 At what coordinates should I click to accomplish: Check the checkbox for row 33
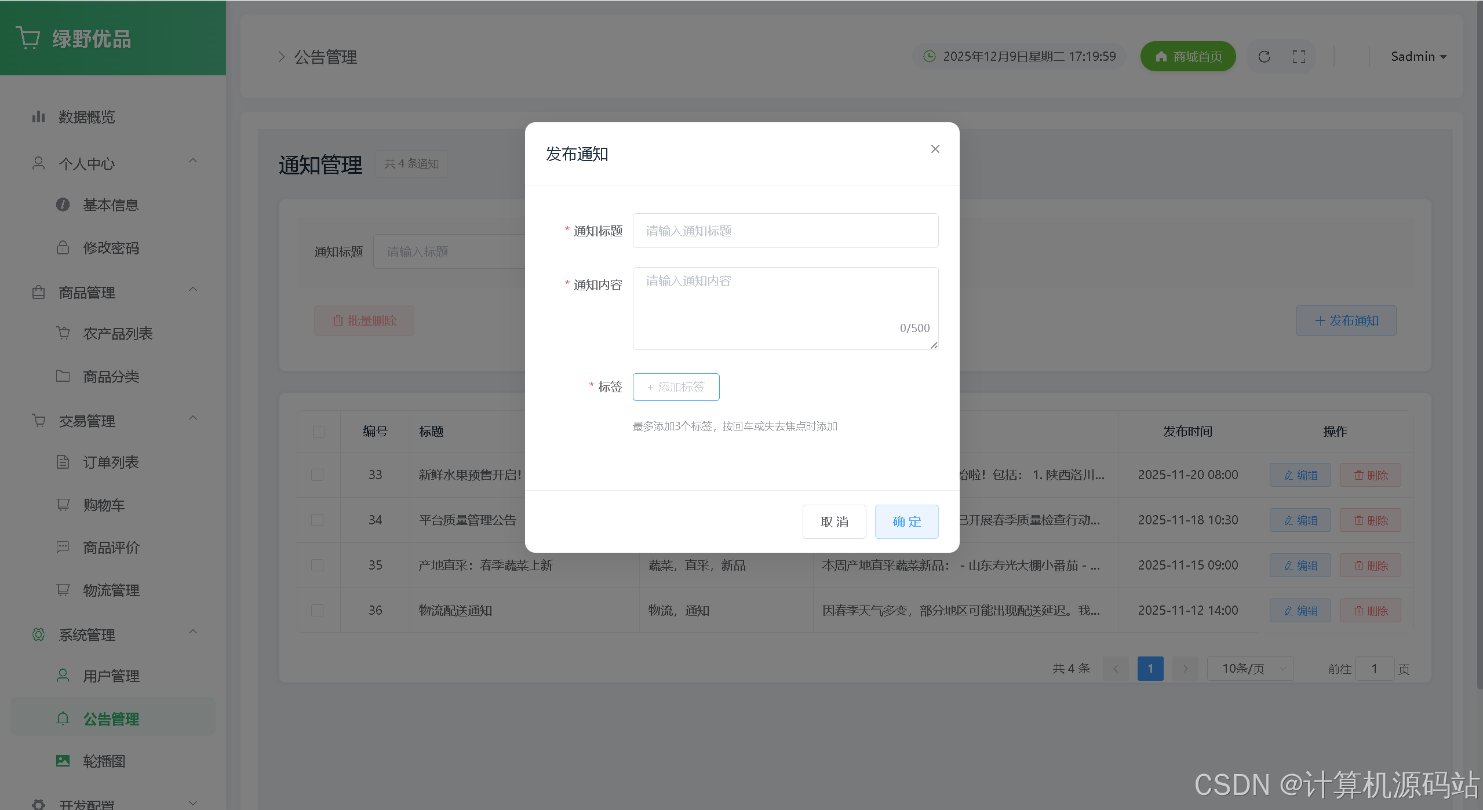tap(317, 475)
